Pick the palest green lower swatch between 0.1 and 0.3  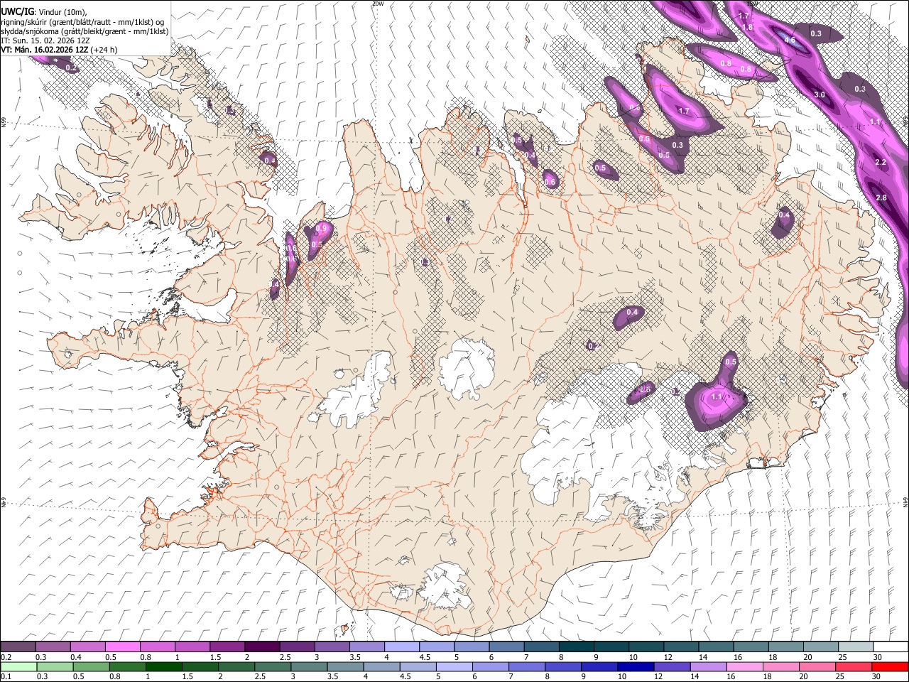[x=18, y=666]
